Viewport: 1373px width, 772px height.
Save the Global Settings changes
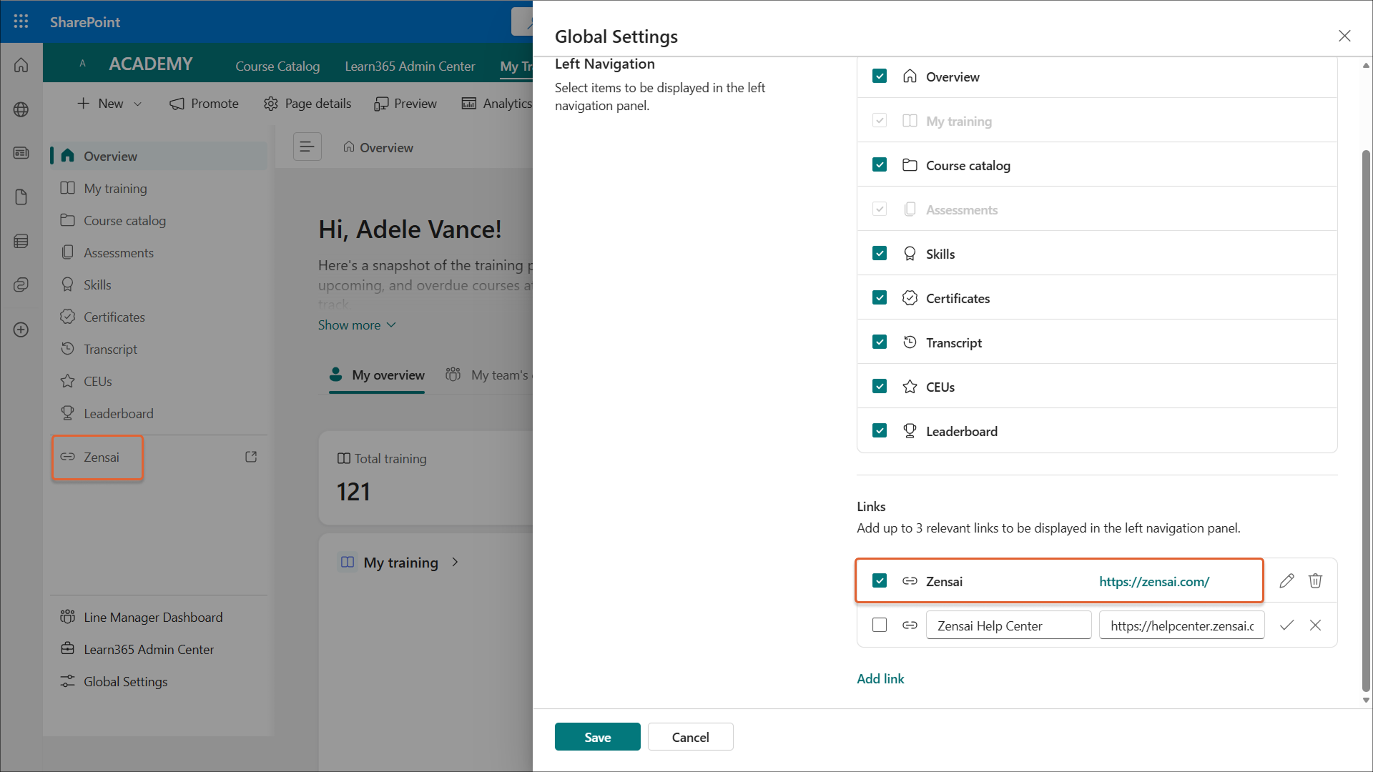click(x=597, y=737)
